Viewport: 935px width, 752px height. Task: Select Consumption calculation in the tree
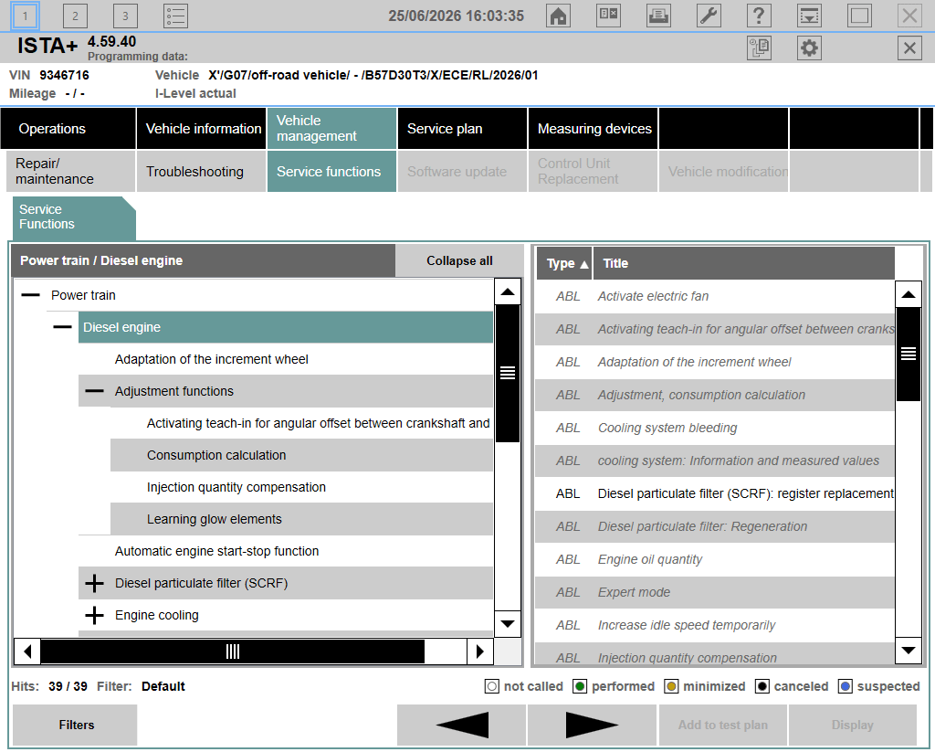click(301, 455)
